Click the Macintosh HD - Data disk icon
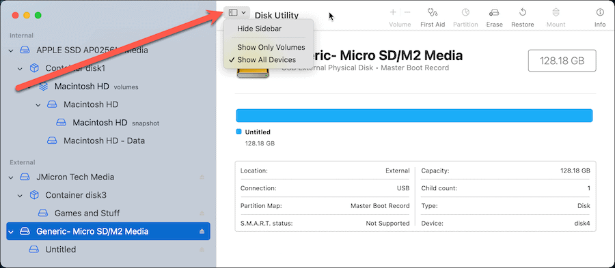Image resolution: width=615 pixels, height=268 pixels. tap(52, 140)
